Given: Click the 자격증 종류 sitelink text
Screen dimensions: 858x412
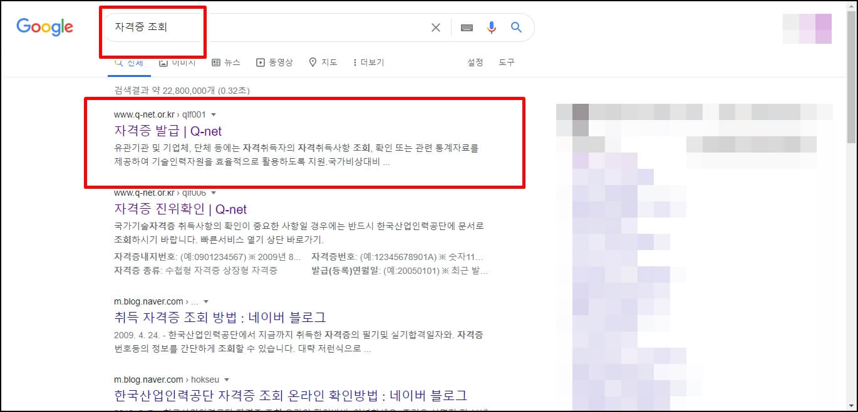Looking at the screenshot, I should 137,271.
